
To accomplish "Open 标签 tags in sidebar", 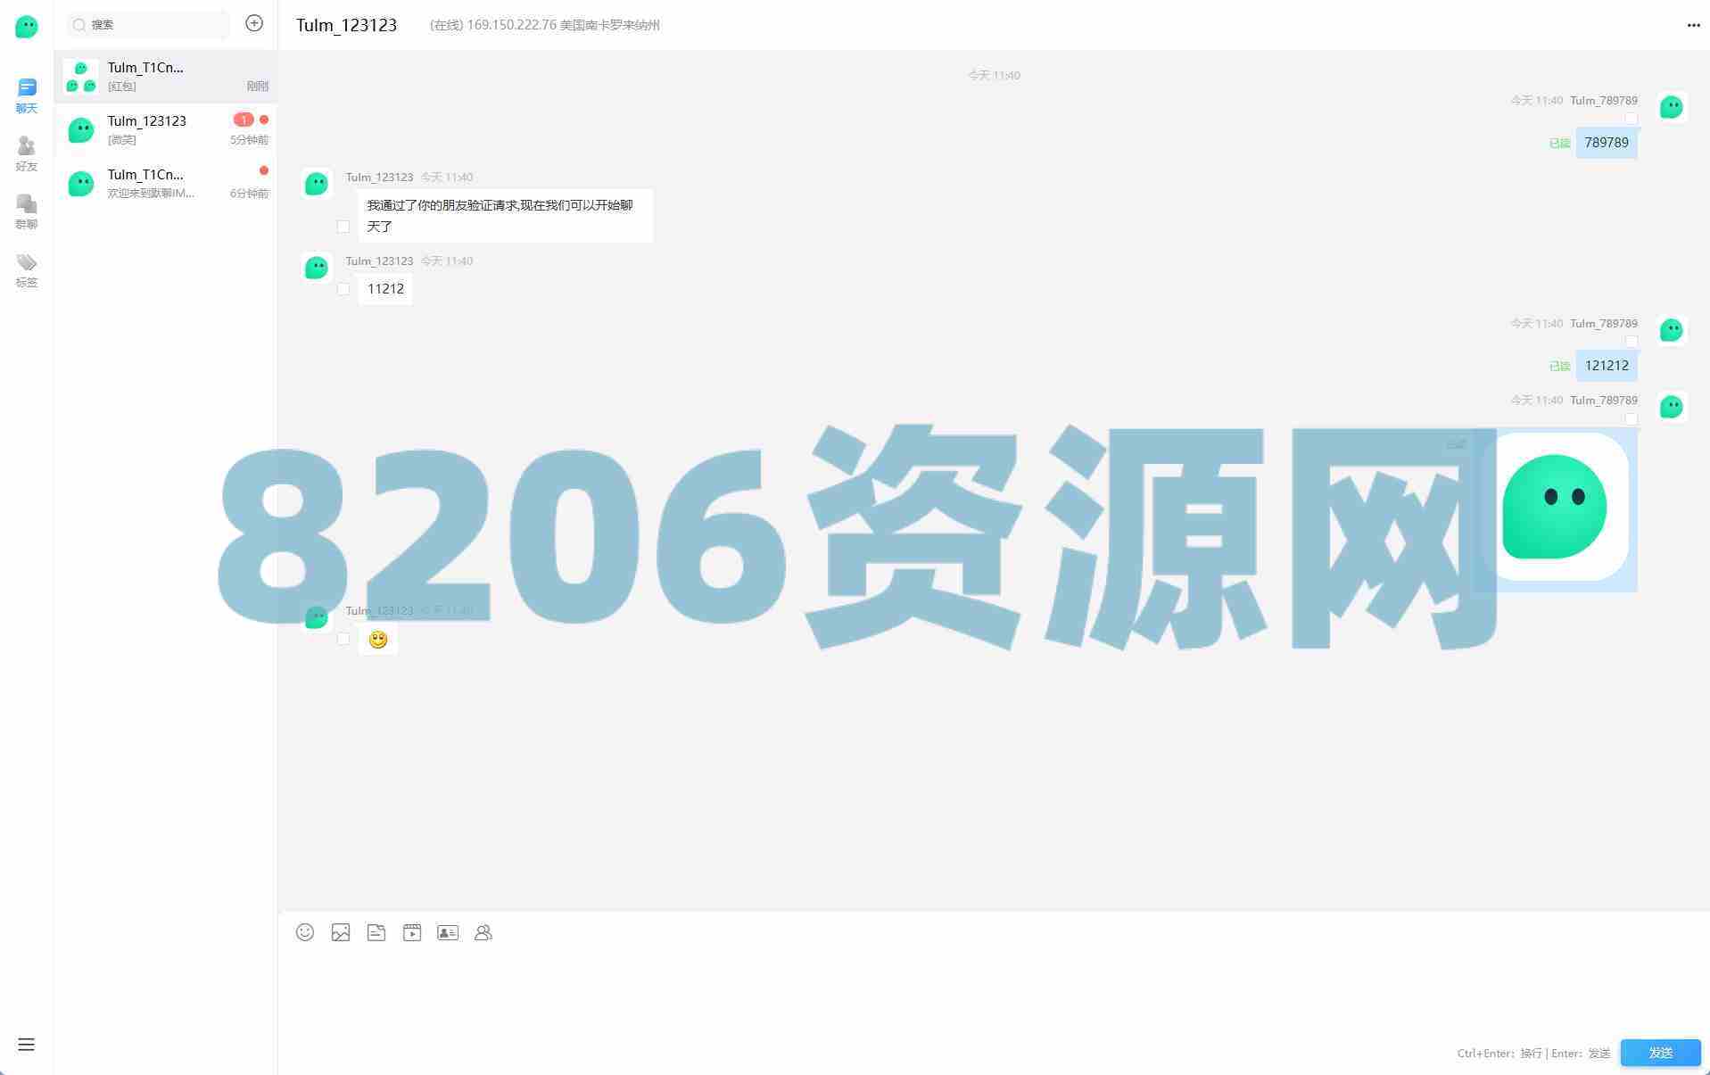I will point(27,269).
